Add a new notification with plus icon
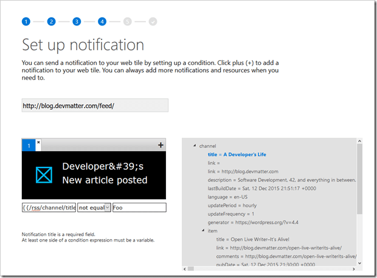 click(x=161, y=145)
